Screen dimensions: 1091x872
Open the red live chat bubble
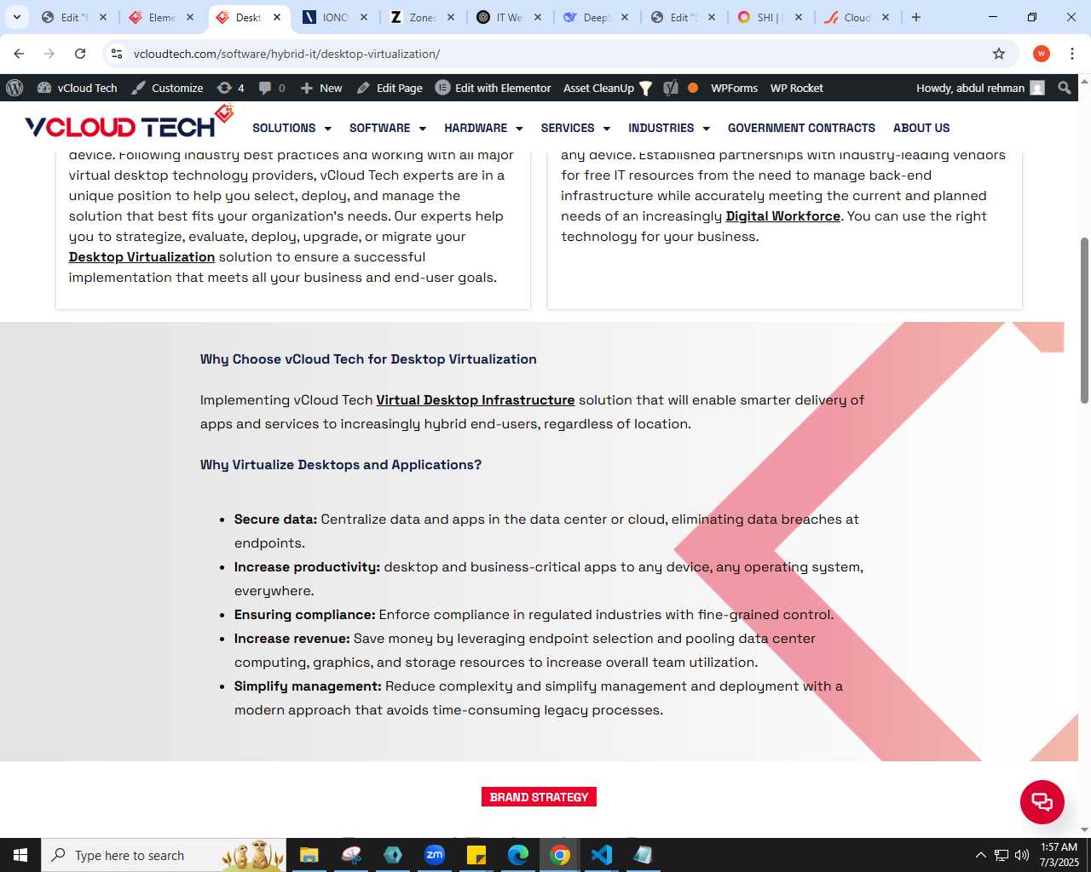coord(1042,802)
